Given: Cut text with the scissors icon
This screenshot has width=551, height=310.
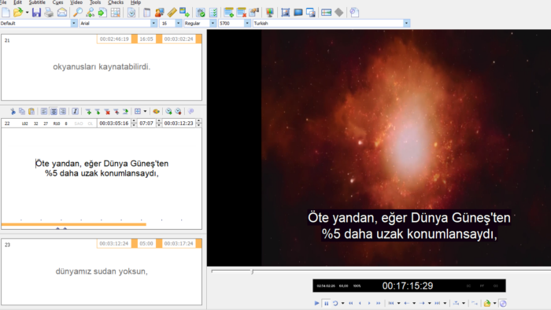Looking at the screenshot, I should (13, 112).
